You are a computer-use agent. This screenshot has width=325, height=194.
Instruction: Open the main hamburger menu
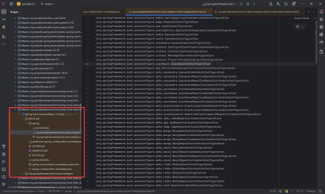pos(11,4)
